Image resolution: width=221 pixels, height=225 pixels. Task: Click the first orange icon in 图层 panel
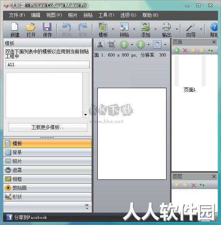pos(177,185)
